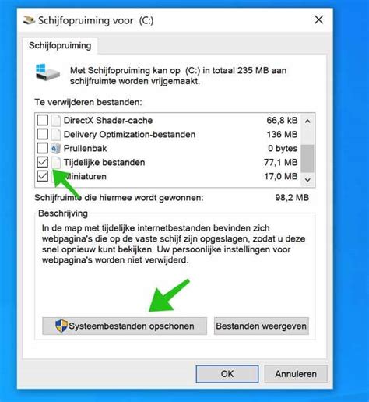The height and width of the screenshot is (402, 369).
Task: Click the Annuleren button
Action: tap(296, 374)
